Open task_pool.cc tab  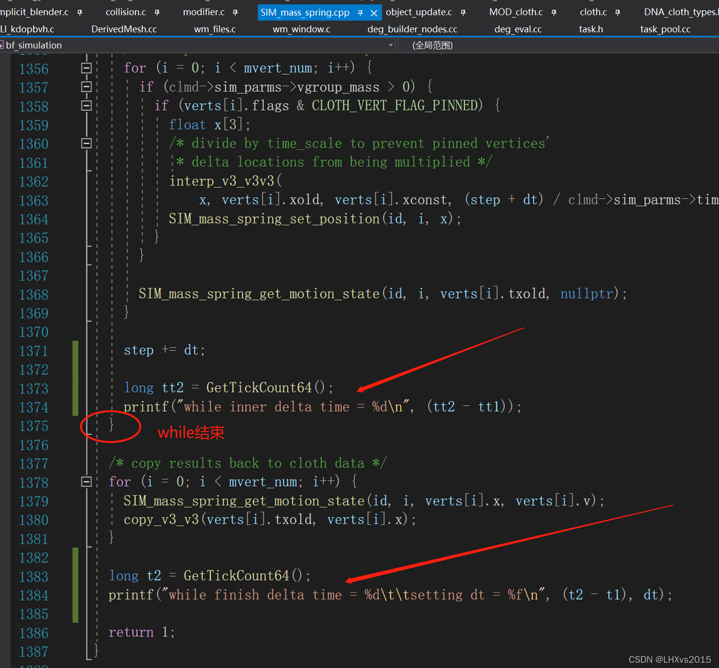click(665, 29)
